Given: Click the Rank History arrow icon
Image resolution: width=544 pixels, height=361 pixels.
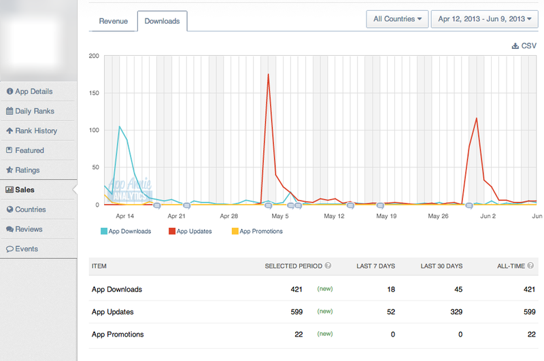Looking at the screenshot, I should [10, 131].
